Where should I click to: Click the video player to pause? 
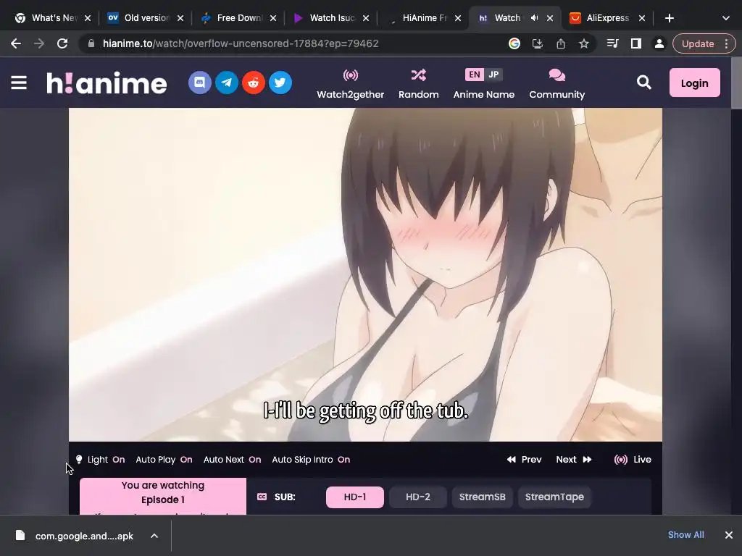[x=365, y=274]
